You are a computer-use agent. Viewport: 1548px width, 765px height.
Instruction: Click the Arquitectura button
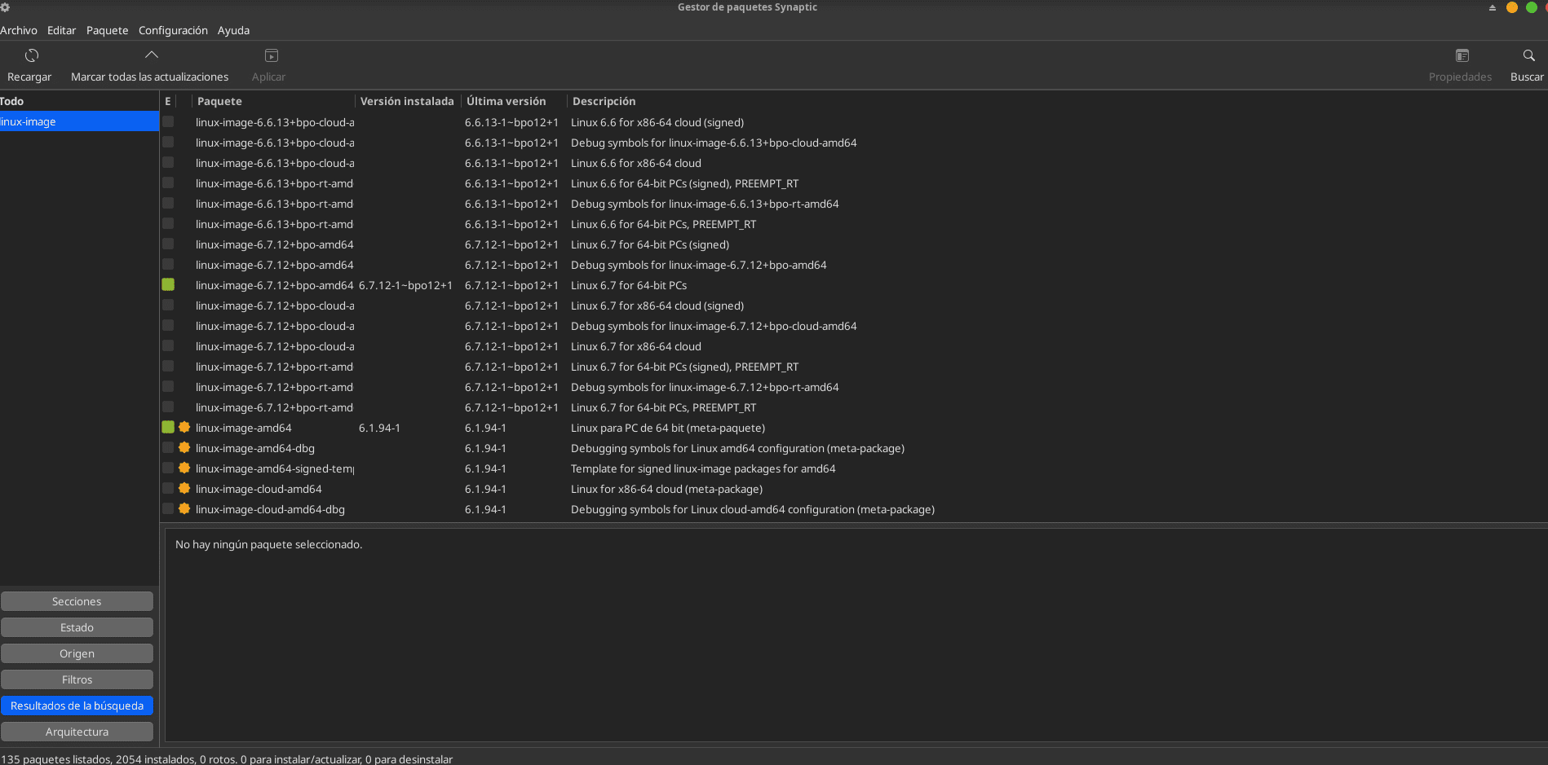(x=77, y=732)
